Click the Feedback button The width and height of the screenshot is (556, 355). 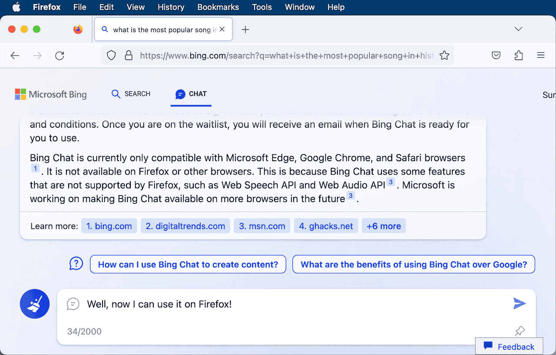pyautogui.click(x=509, y=346)
